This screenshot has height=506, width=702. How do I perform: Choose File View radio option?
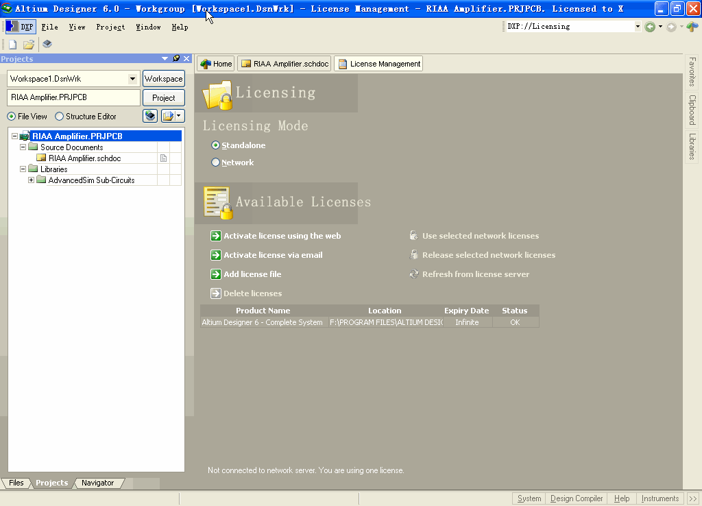point(11,117)
